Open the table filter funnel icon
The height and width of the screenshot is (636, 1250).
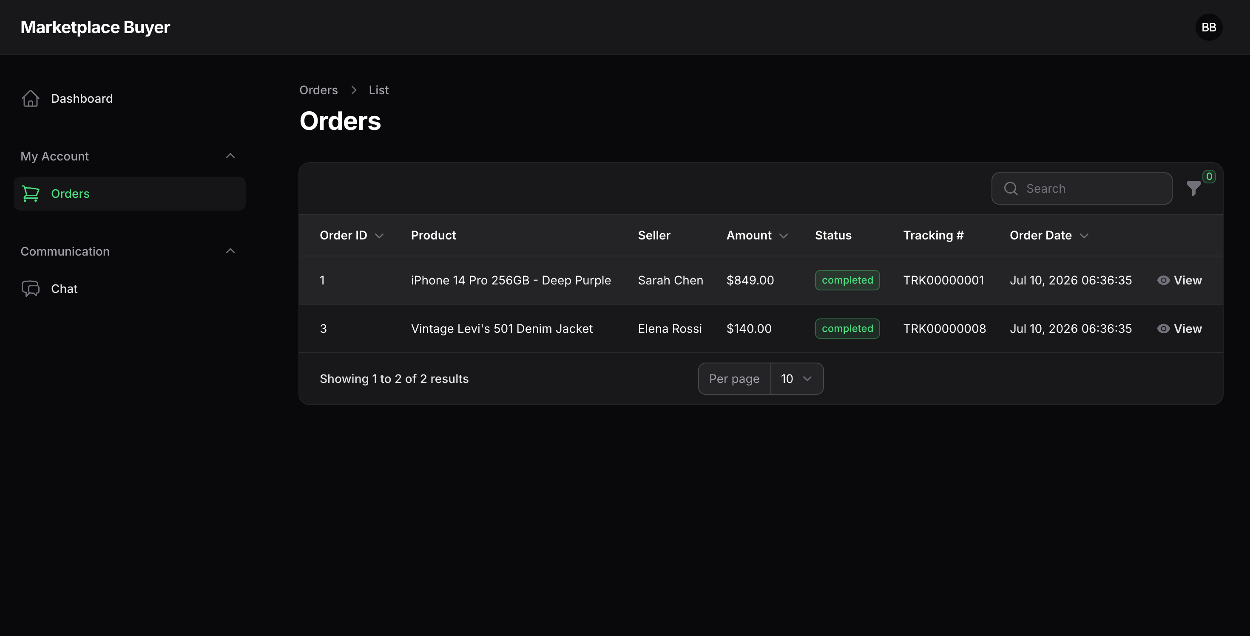tap(1193, 189)
